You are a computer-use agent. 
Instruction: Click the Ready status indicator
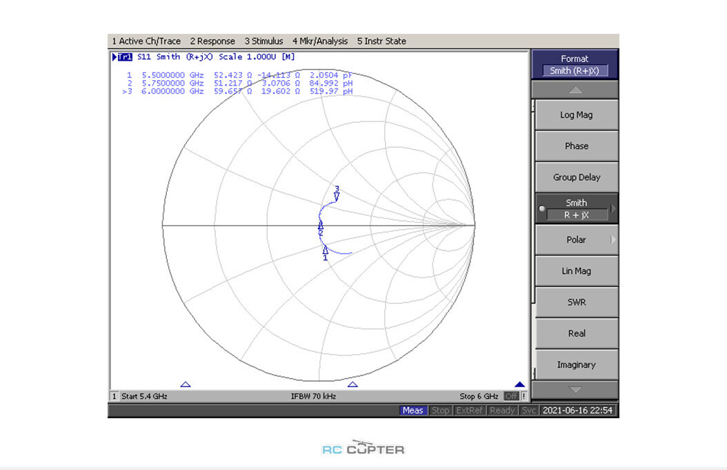[503, 410]
